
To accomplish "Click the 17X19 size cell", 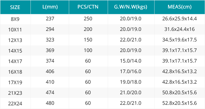I will point(15,82).
